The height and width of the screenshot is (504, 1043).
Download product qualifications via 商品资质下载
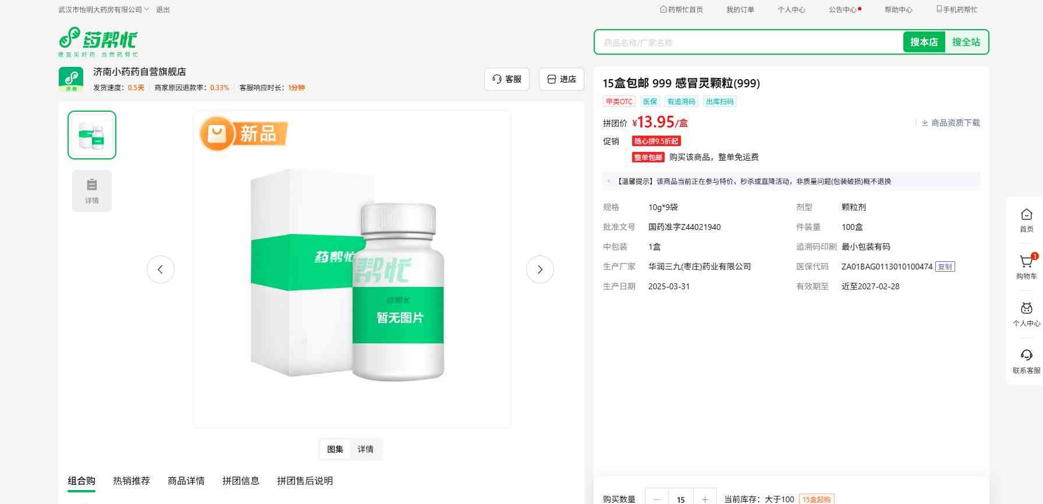tap(950, 123)
